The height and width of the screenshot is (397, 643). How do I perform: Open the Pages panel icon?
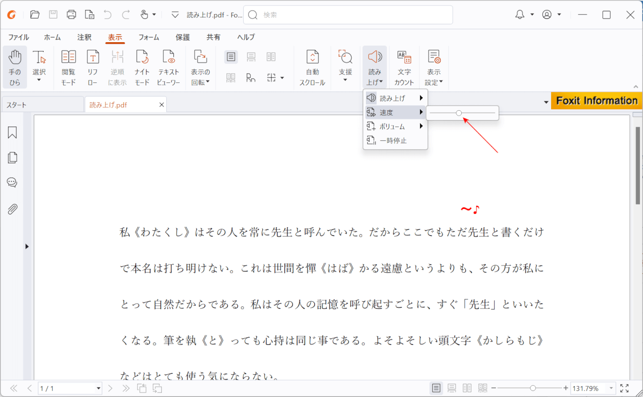pos(12,158)
